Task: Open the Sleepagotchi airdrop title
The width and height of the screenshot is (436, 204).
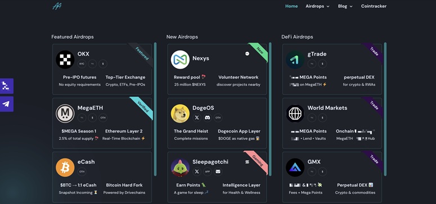Action: [x=210, y=162]
